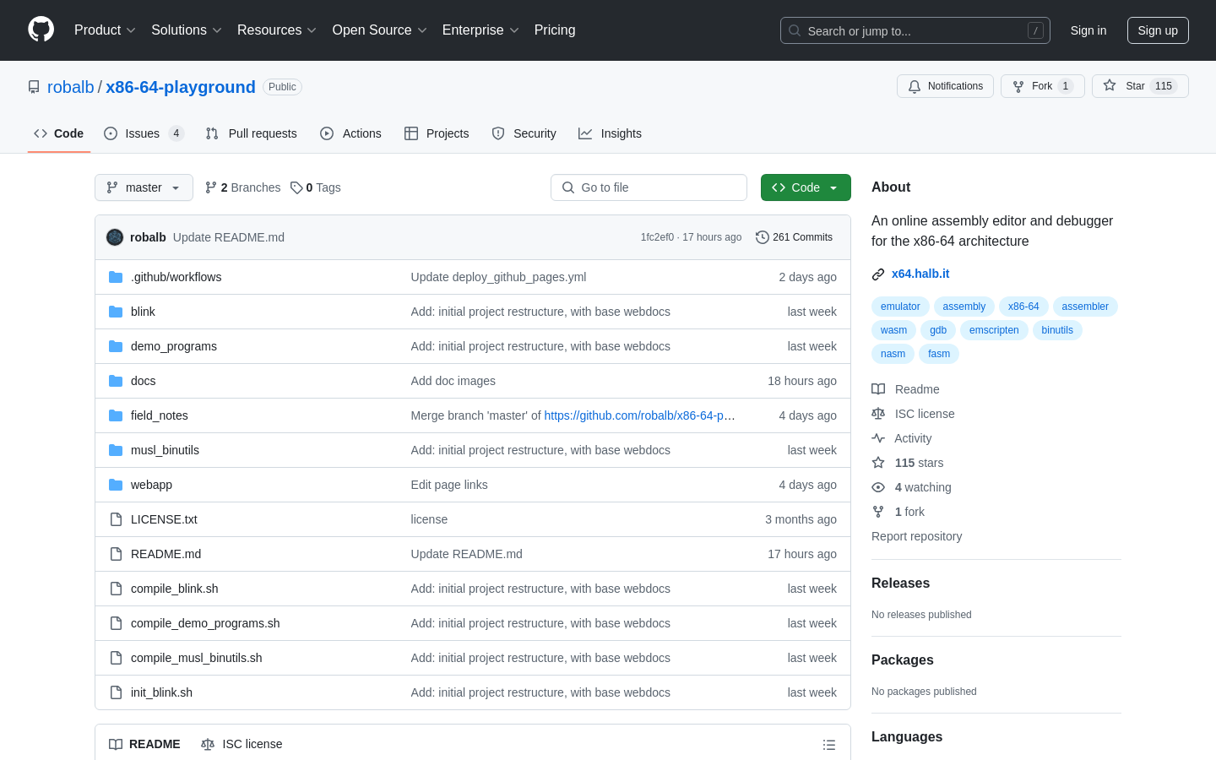Image resolution: width=1216 pixels, height=760 pixels.
Task: Switch to the Pull requests tab
Action: coord(252,133)
